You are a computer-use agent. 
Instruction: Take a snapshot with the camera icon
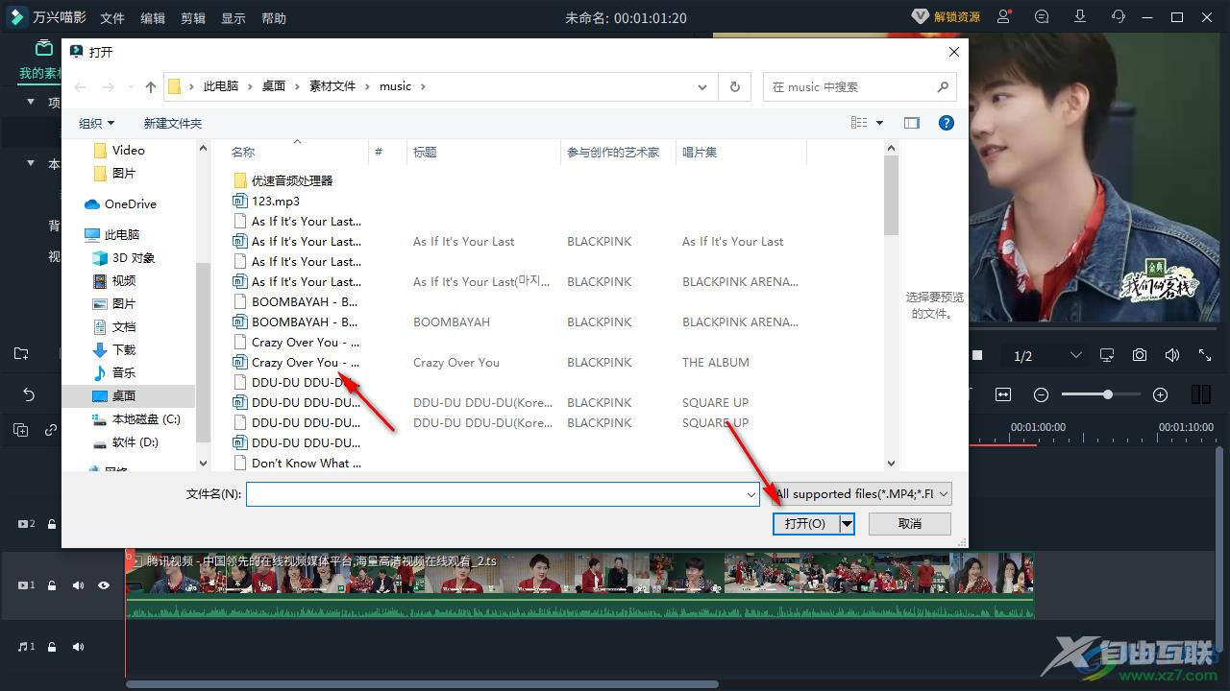coord(1140,355)
